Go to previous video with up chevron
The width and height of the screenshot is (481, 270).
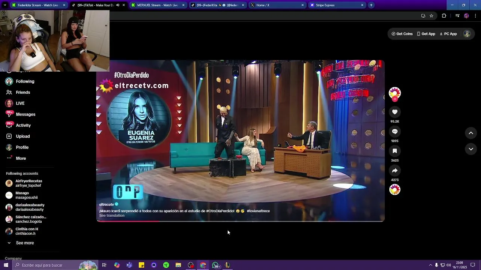(471, 133)
